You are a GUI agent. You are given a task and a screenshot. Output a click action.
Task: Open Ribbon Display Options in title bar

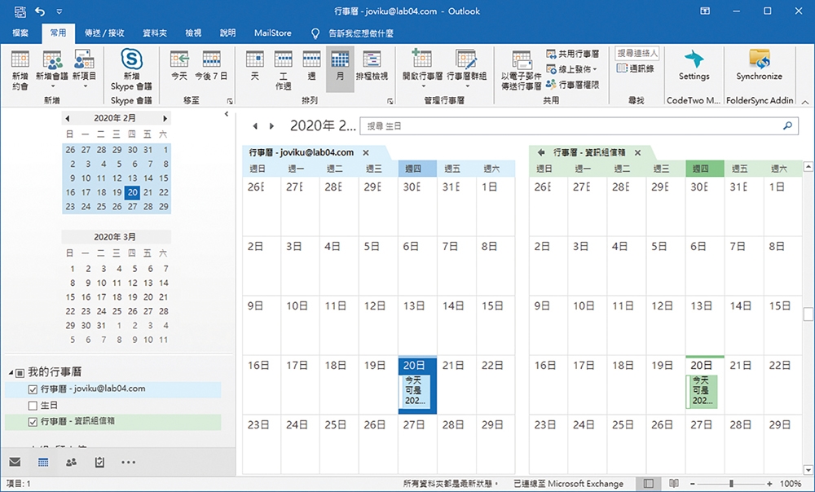pyautogui.click(x=705, y=11)
